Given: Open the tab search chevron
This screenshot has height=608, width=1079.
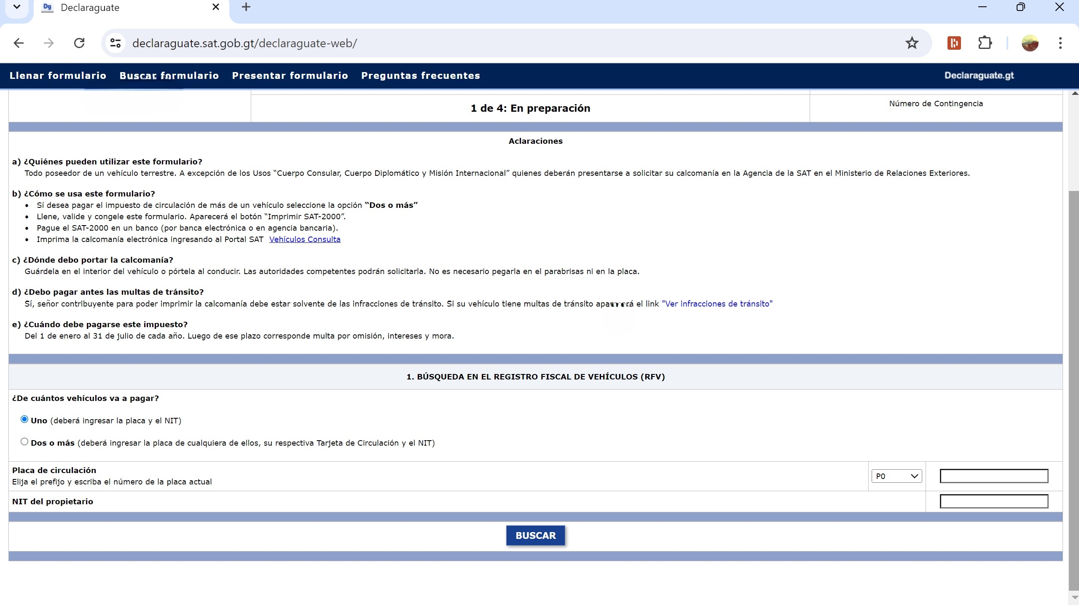Looking at the screenshot, I should (17, 7).
